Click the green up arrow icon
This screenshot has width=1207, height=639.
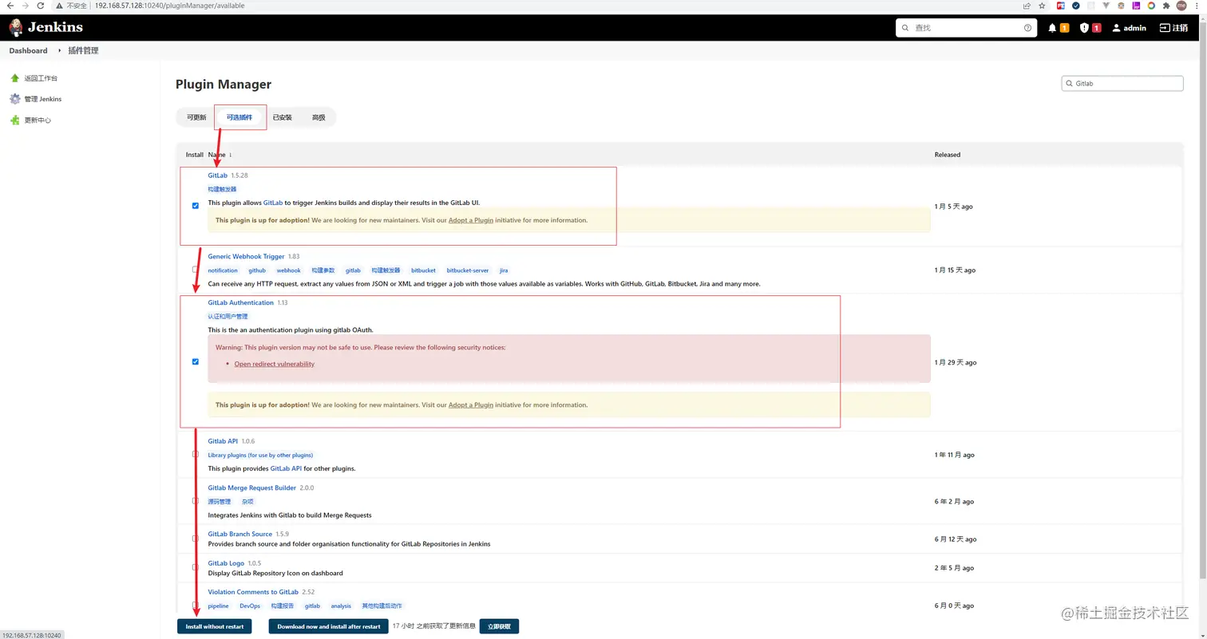point(14,78)
